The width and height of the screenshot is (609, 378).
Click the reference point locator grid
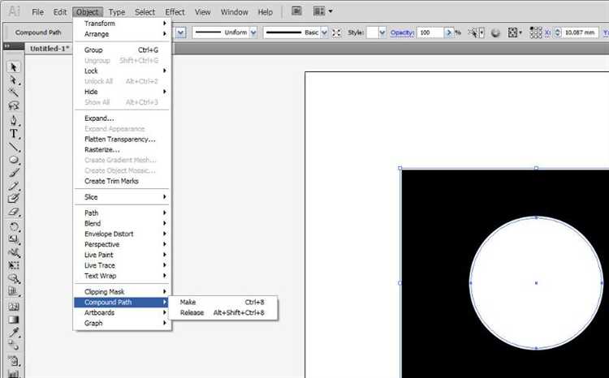point(536,32)
